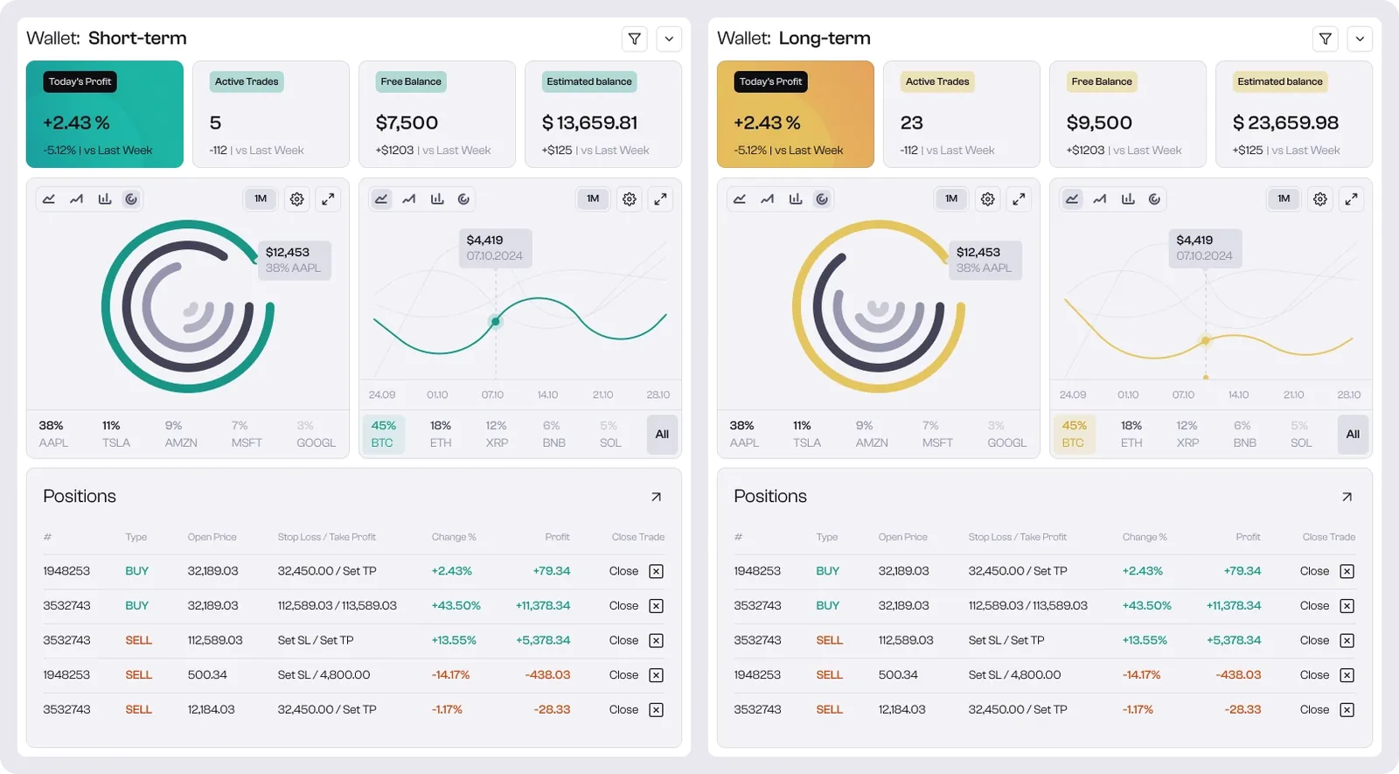The height and width of the screenshot is (774, 1399).
Task: Select 11% TSLA allocation in Long-term wallet
Action: (x=806, y=435)
